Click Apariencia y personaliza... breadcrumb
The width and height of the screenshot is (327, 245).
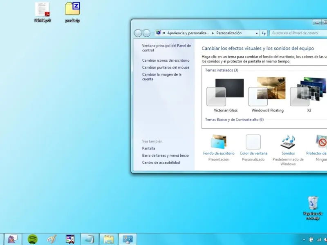click(x=188, y=33)
